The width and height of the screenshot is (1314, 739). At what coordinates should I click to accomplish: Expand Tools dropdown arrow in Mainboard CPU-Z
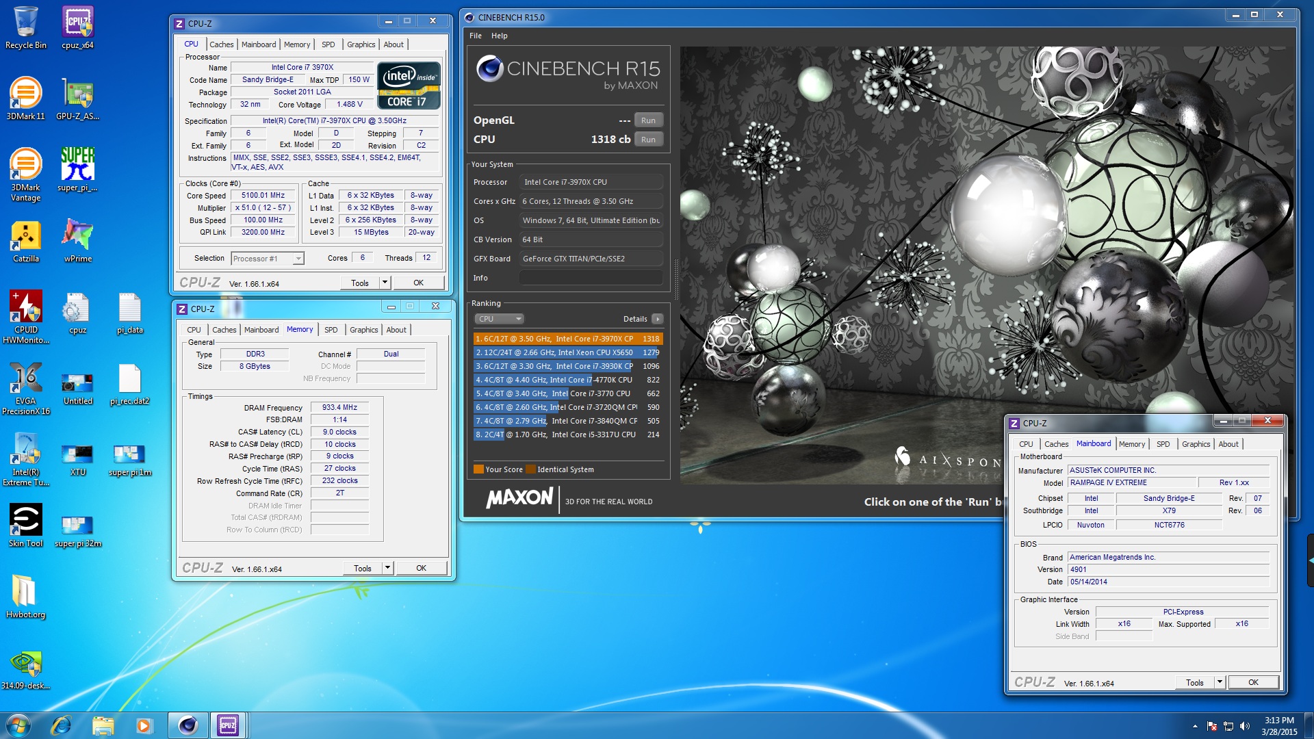click(1220, 682)
